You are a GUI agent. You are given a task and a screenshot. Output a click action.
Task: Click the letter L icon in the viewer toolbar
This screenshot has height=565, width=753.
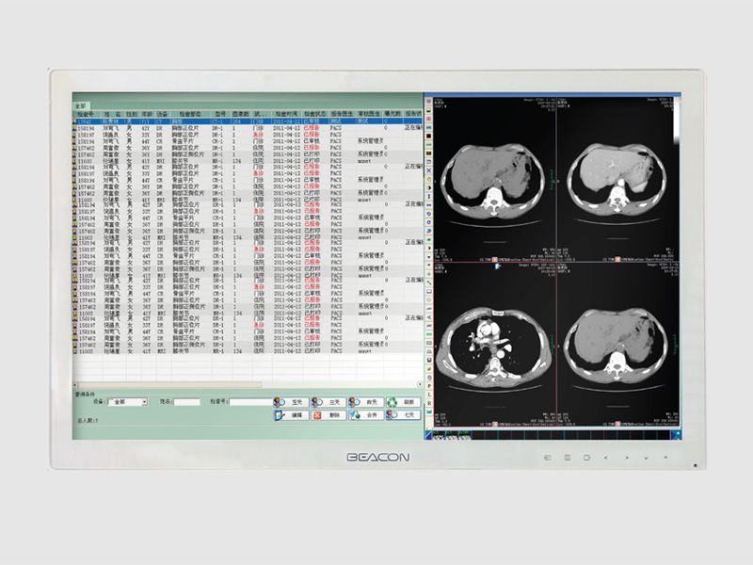429,395
